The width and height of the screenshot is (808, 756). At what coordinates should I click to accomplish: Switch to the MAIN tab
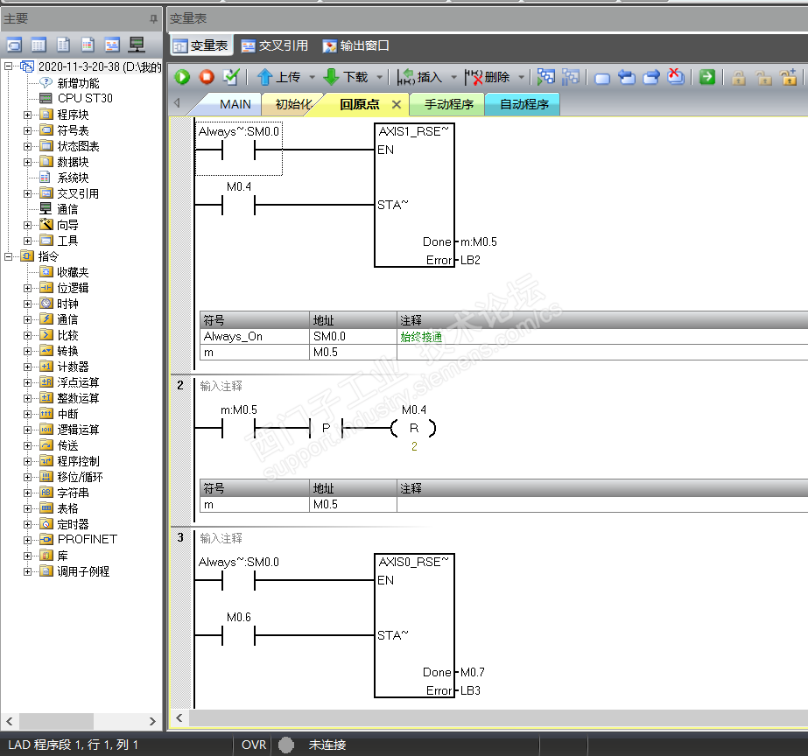[x=235, y=104]
